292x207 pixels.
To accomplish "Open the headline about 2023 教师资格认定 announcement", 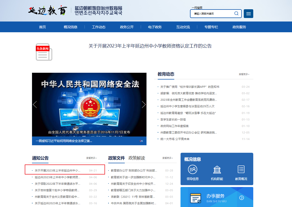I will [150, 46].
